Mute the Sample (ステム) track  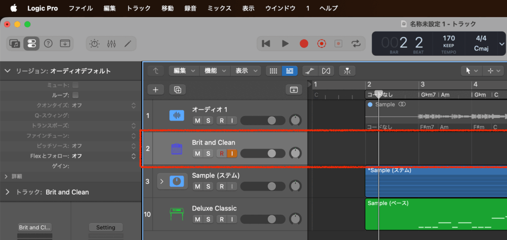pyautogui.click(x=198, y=187)
